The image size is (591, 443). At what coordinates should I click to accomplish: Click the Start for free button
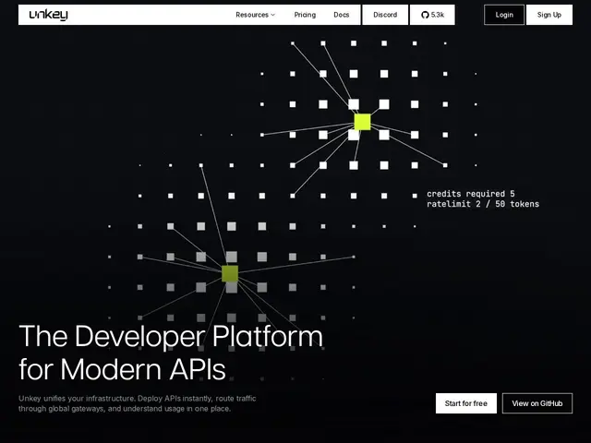pyautogui.click(x=465, y=403)
